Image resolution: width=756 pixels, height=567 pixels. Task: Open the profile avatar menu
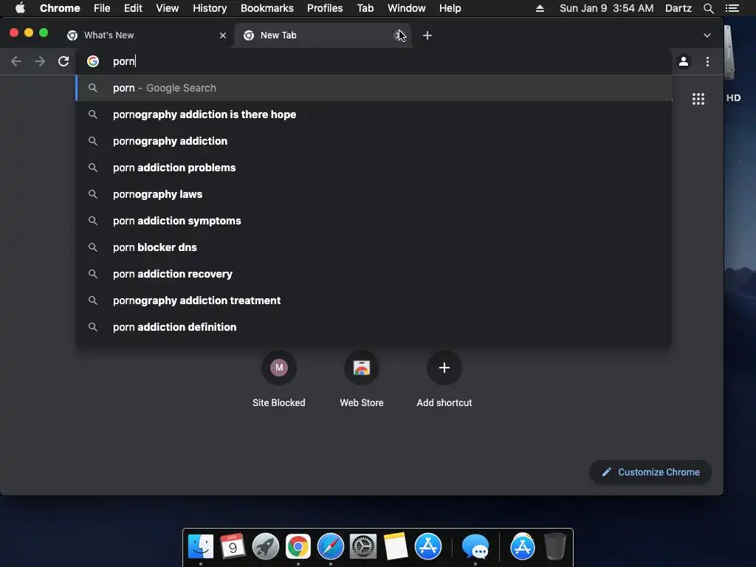click(683, 61)
